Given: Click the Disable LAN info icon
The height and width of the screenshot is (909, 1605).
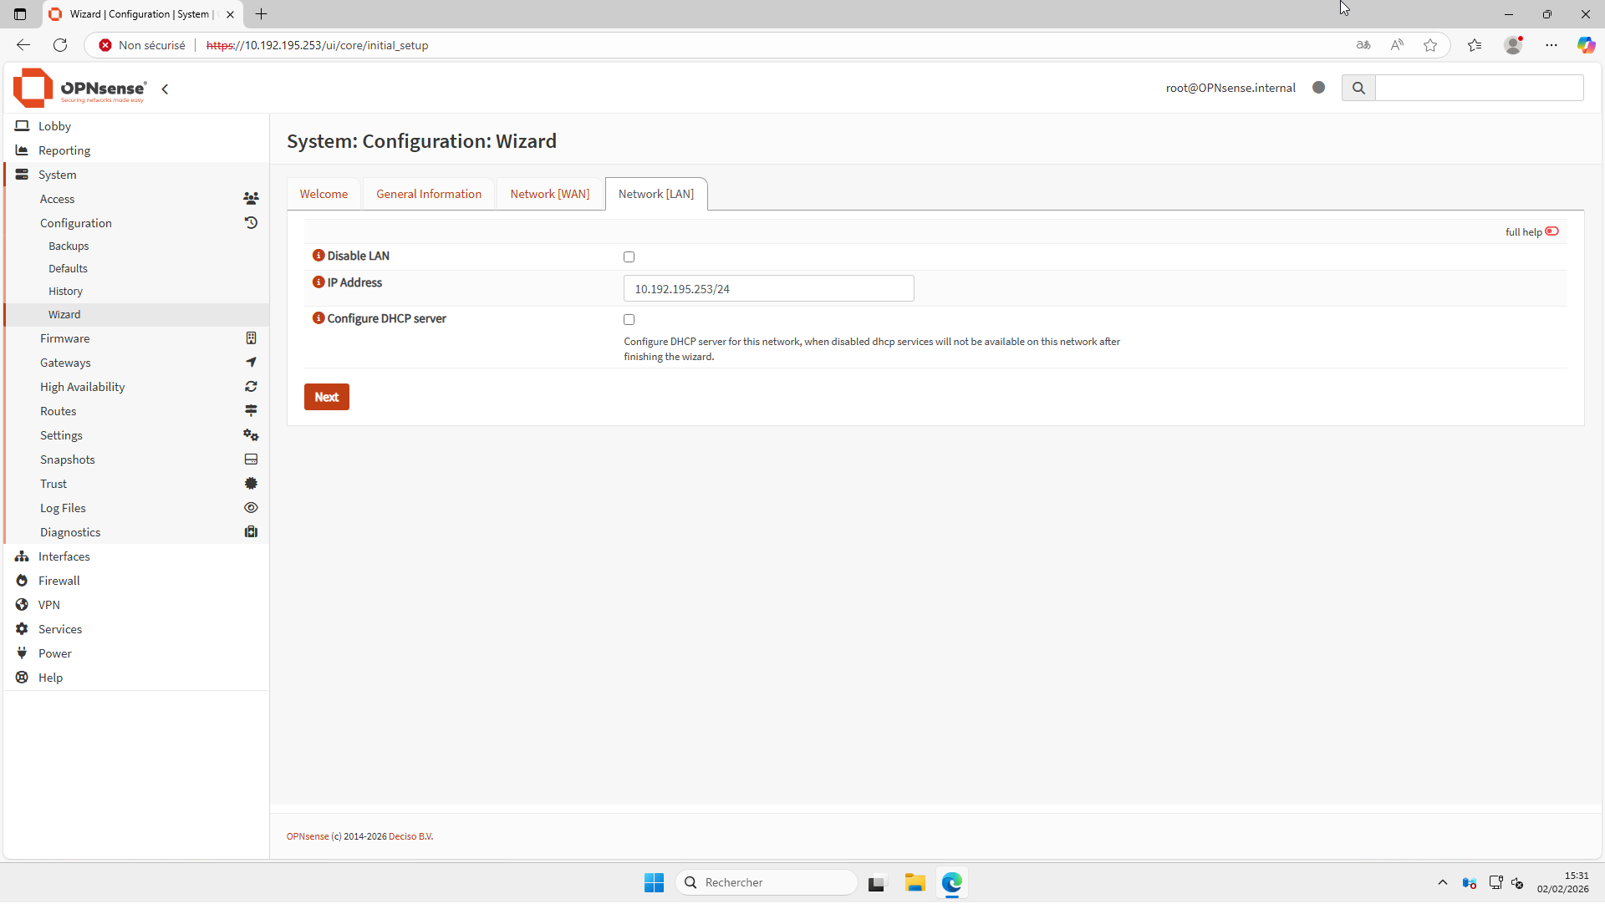Looking at the screenshot, I should [x=318, y=256].
